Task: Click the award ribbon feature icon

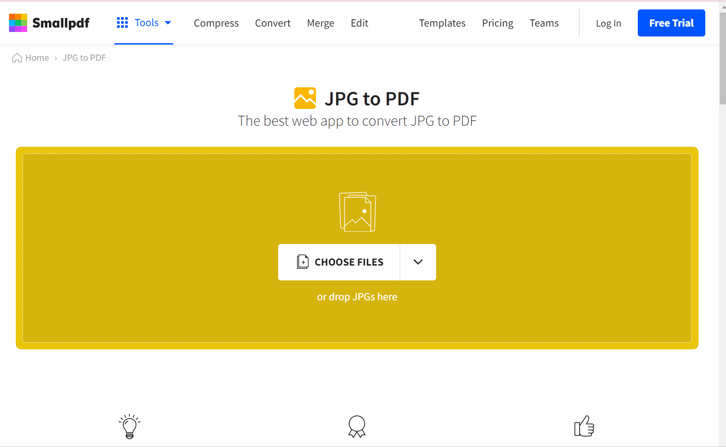Action: point(357,426)
